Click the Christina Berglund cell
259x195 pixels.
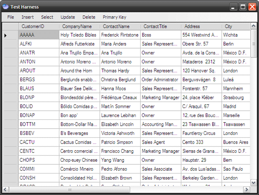[120, 79]
